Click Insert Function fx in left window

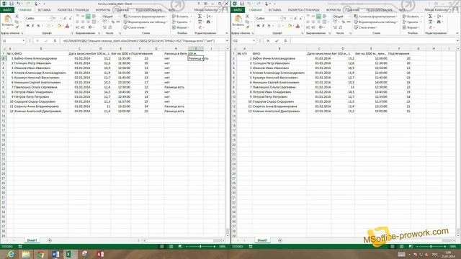coord(55,41)
